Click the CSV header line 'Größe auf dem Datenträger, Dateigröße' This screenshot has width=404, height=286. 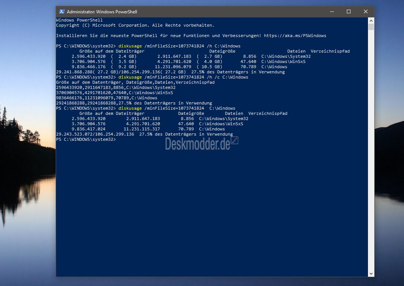click(x=135, y=82)
